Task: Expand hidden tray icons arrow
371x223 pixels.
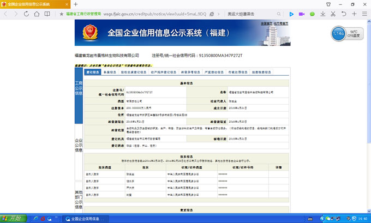Action: 322,219
